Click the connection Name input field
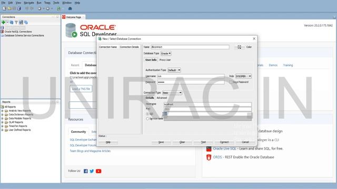Viewport: 337px width, 189px height. [190, 47]
